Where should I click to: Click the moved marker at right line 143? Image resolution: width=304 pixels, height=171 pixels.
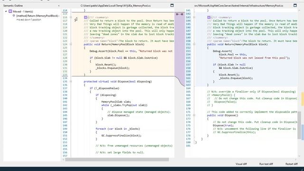pyautogui.click(x=209, y=17)
